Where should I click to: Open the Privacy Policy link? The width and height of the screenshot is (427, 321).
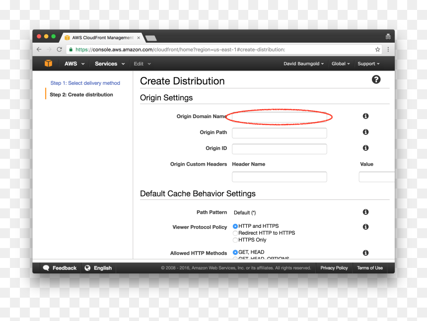click(334, 268)
